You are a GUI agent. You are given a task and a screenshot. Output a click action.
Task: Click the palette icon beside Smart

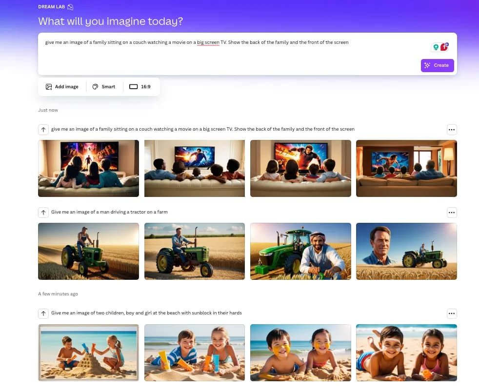(x=95, y=87)
